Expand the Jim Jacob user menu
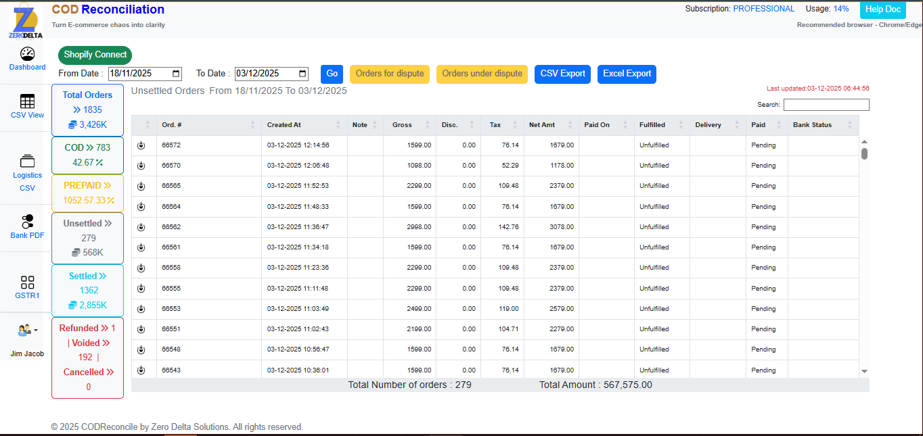This screenshot has width=923, height=436. pyautogui.click(x=27, y=331)
